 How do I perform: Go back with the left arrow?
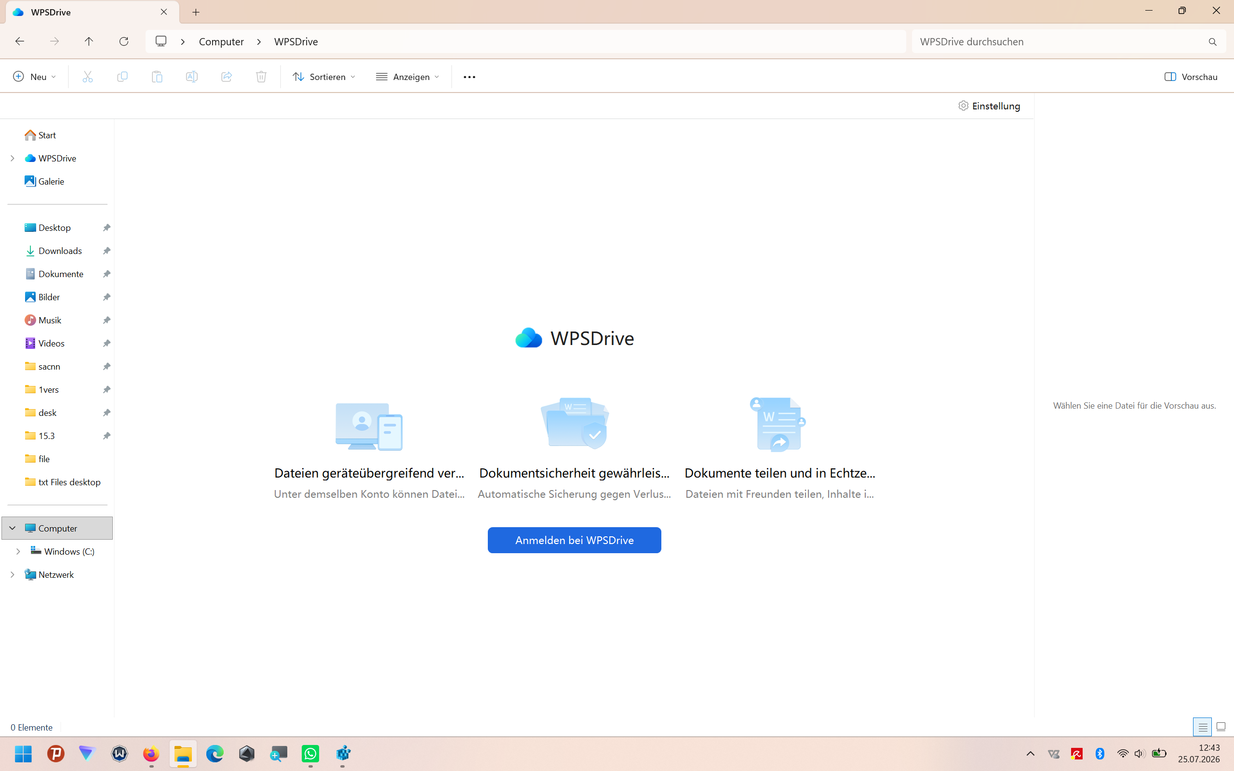point(20,41)
